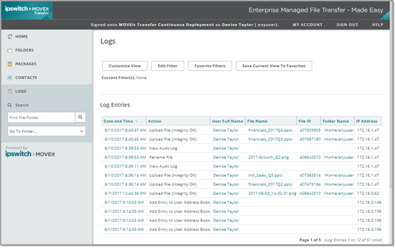The image size is (396, 248).
Task: Click the ipswitch MOVEit Transfer logo
Action: point(27,10)
